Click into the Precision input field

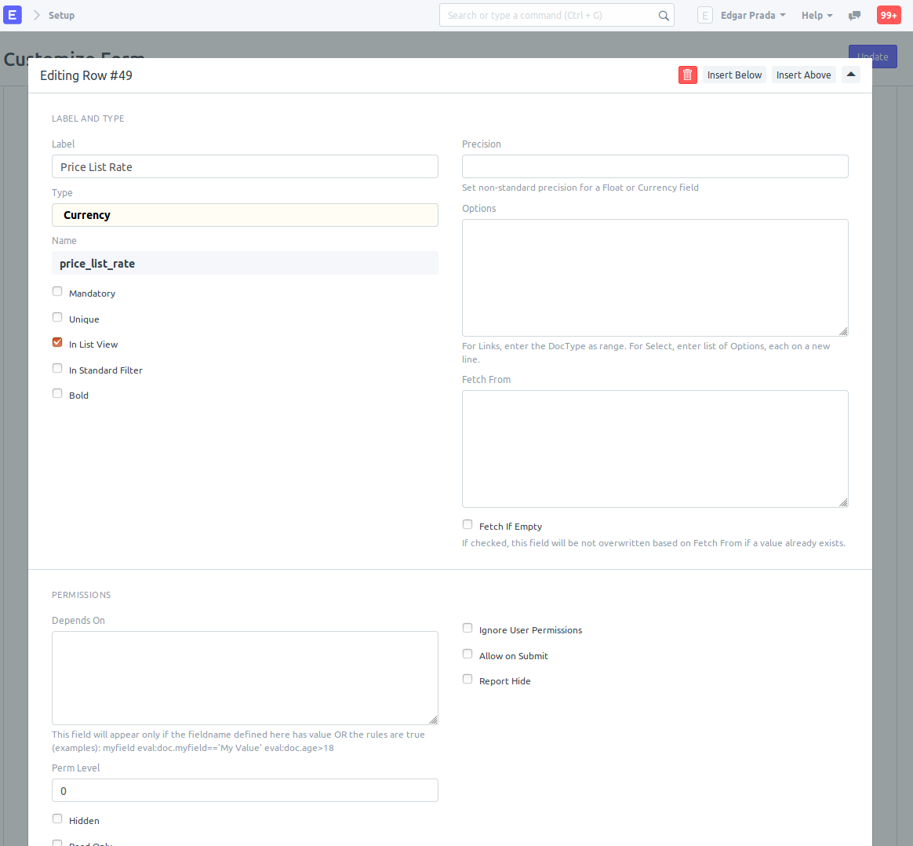pyautogui.click(x=655, y=166)
